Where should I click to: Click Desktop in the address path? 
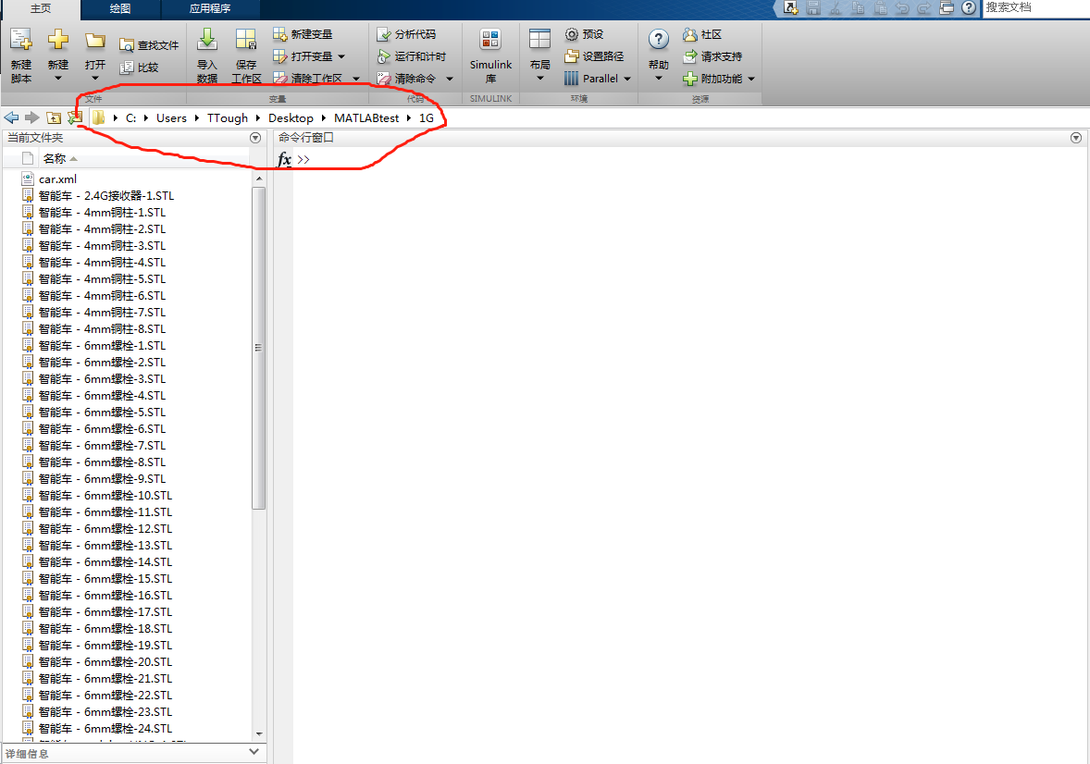291,118
